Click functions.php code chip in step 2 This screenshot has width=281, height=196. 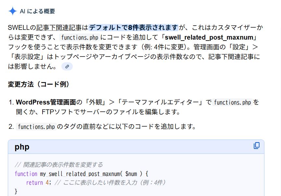pos(36,127)
